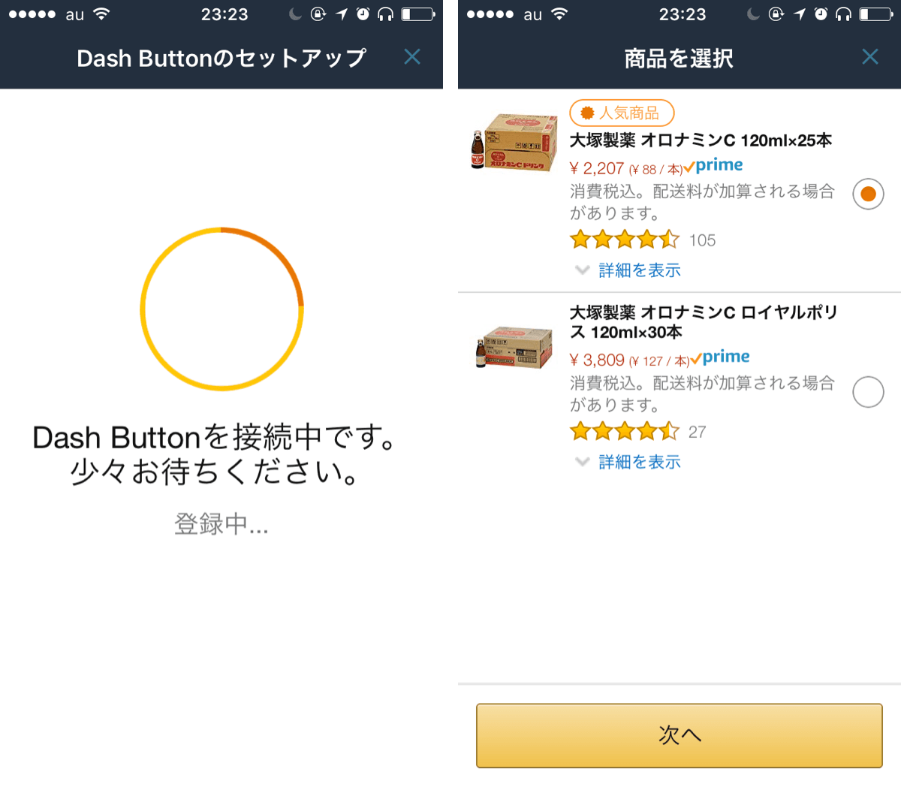Tap the ロイヤルポリス 30本 box thumbnail
The image size is (901, 787).
click(x=515, y=348)
